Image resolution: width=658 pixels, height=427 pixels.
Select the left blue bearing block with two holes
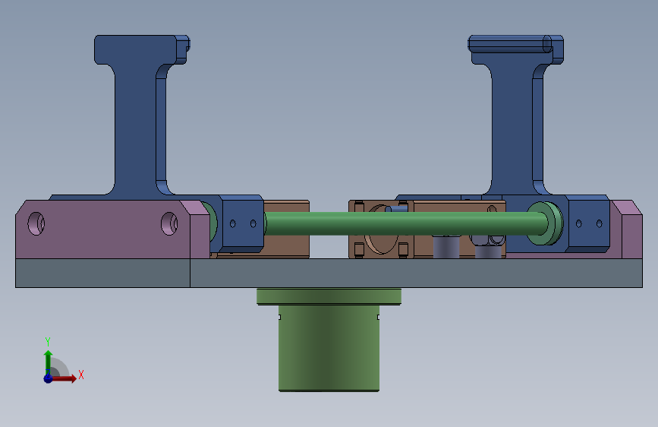click(243, 223)
